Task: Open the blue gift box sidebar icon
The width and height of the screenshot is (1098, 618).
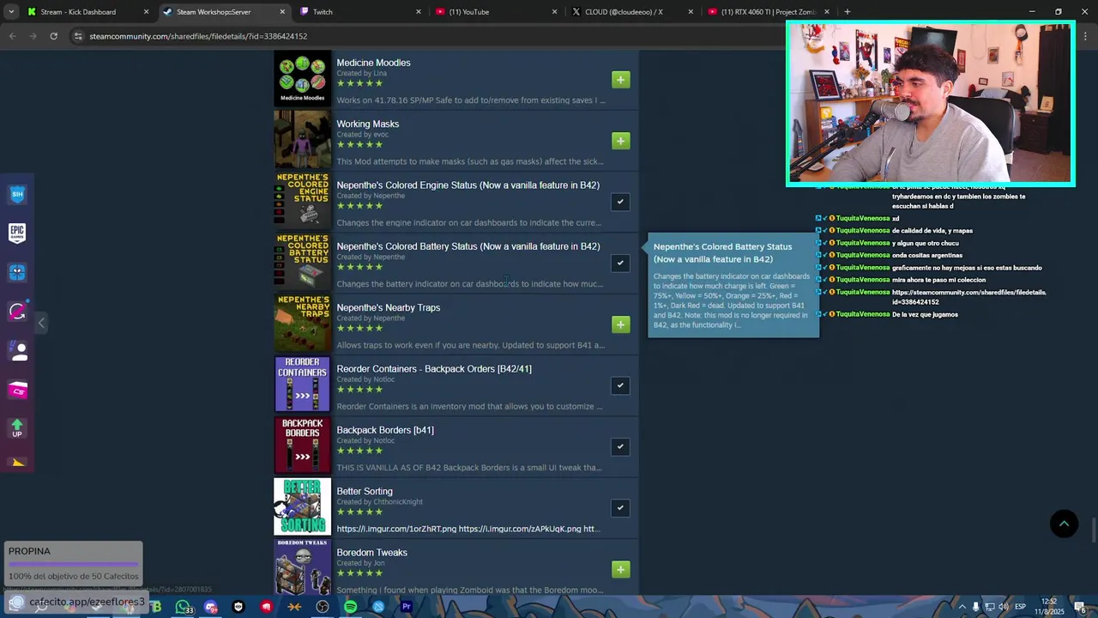Action: 17,273
